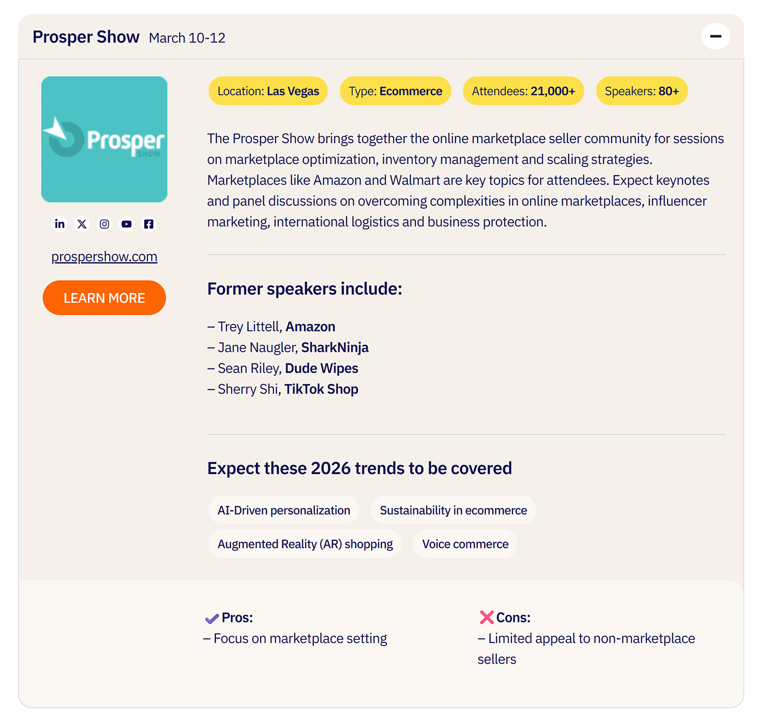Click the pink Cons X icon
Viewport: 764px width, 728px height.
[x=485, y=617]
